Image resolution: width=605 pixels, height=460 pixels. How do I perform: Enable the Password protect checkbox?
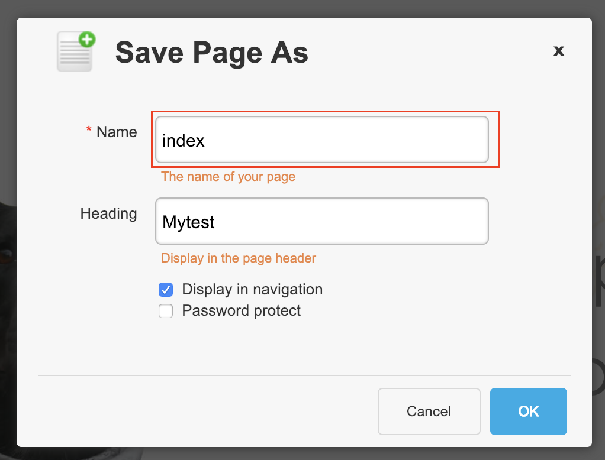point(166,311)
